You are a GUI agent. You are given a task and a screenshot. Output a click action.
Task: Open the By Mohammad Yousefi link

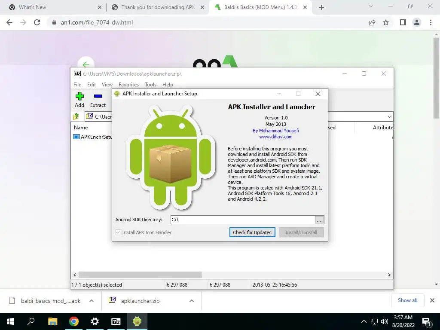coord(275,131)
